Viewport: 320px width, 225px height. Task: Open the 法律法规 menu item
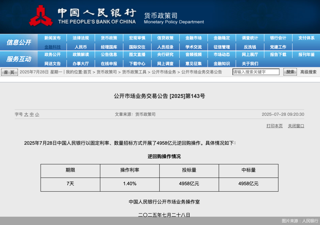tap(81, 38)
